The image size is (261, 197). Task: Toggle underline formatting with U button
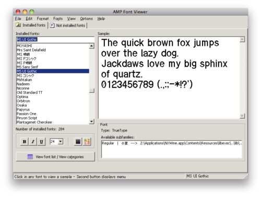coord(41,142)
